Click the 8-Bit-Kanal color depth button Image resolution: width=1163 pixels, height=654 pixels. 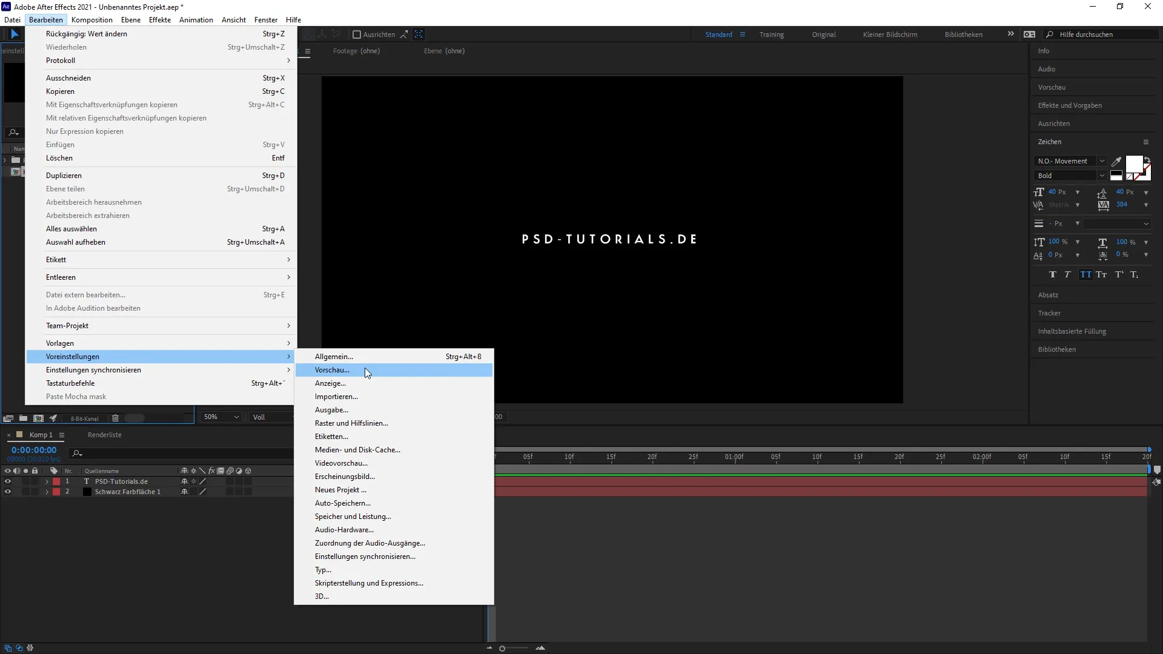click(x=84, y=418)
